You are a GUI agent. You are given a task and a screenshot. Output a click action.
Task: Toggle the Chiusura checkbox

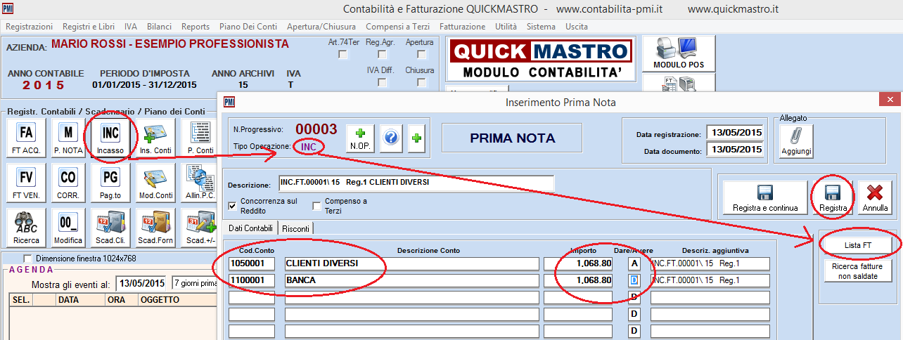click(421, 82)
